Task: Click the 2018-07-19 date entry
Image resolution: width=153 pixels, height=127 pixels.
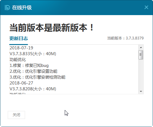Action: 21,48
